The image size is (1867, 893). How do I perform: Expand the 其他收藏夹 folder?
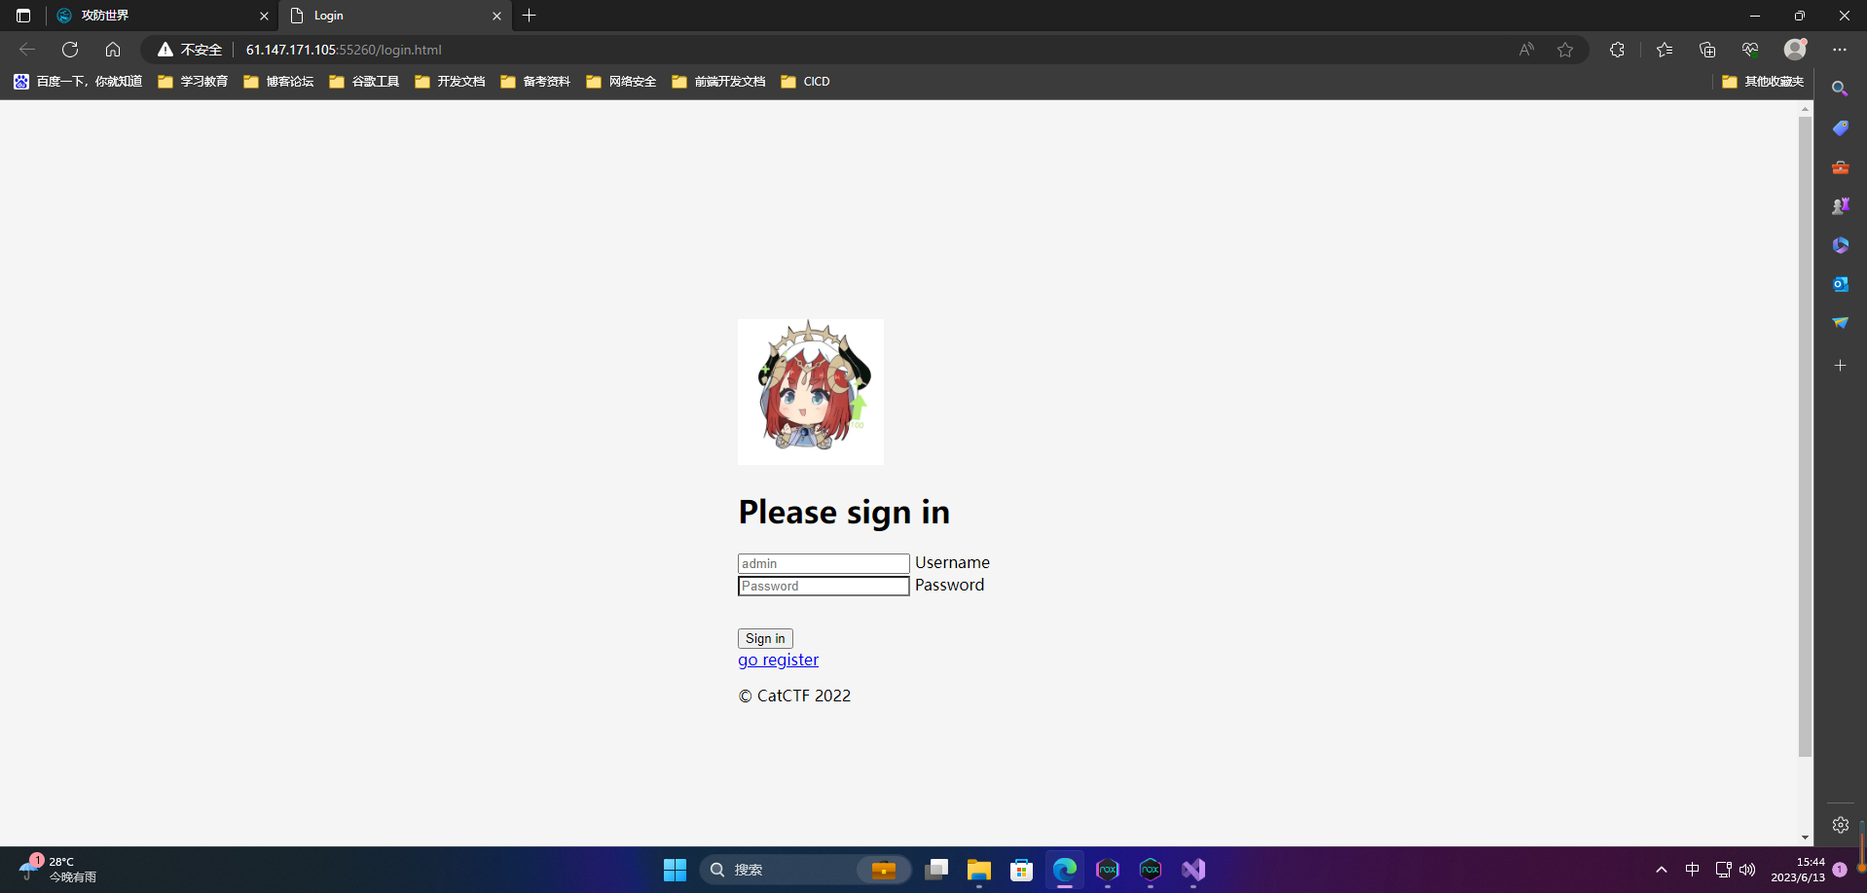coord(1763,82)
